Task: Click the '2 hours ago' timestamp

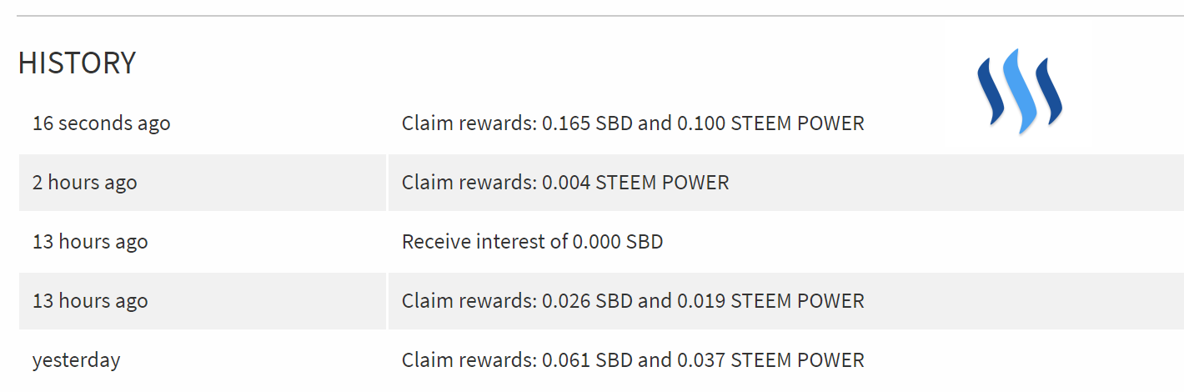Action: click(84, 183)
